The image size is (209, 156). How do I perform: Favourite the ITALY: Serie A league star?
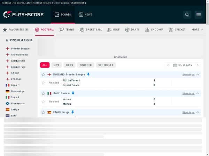(x=43, y=93)
